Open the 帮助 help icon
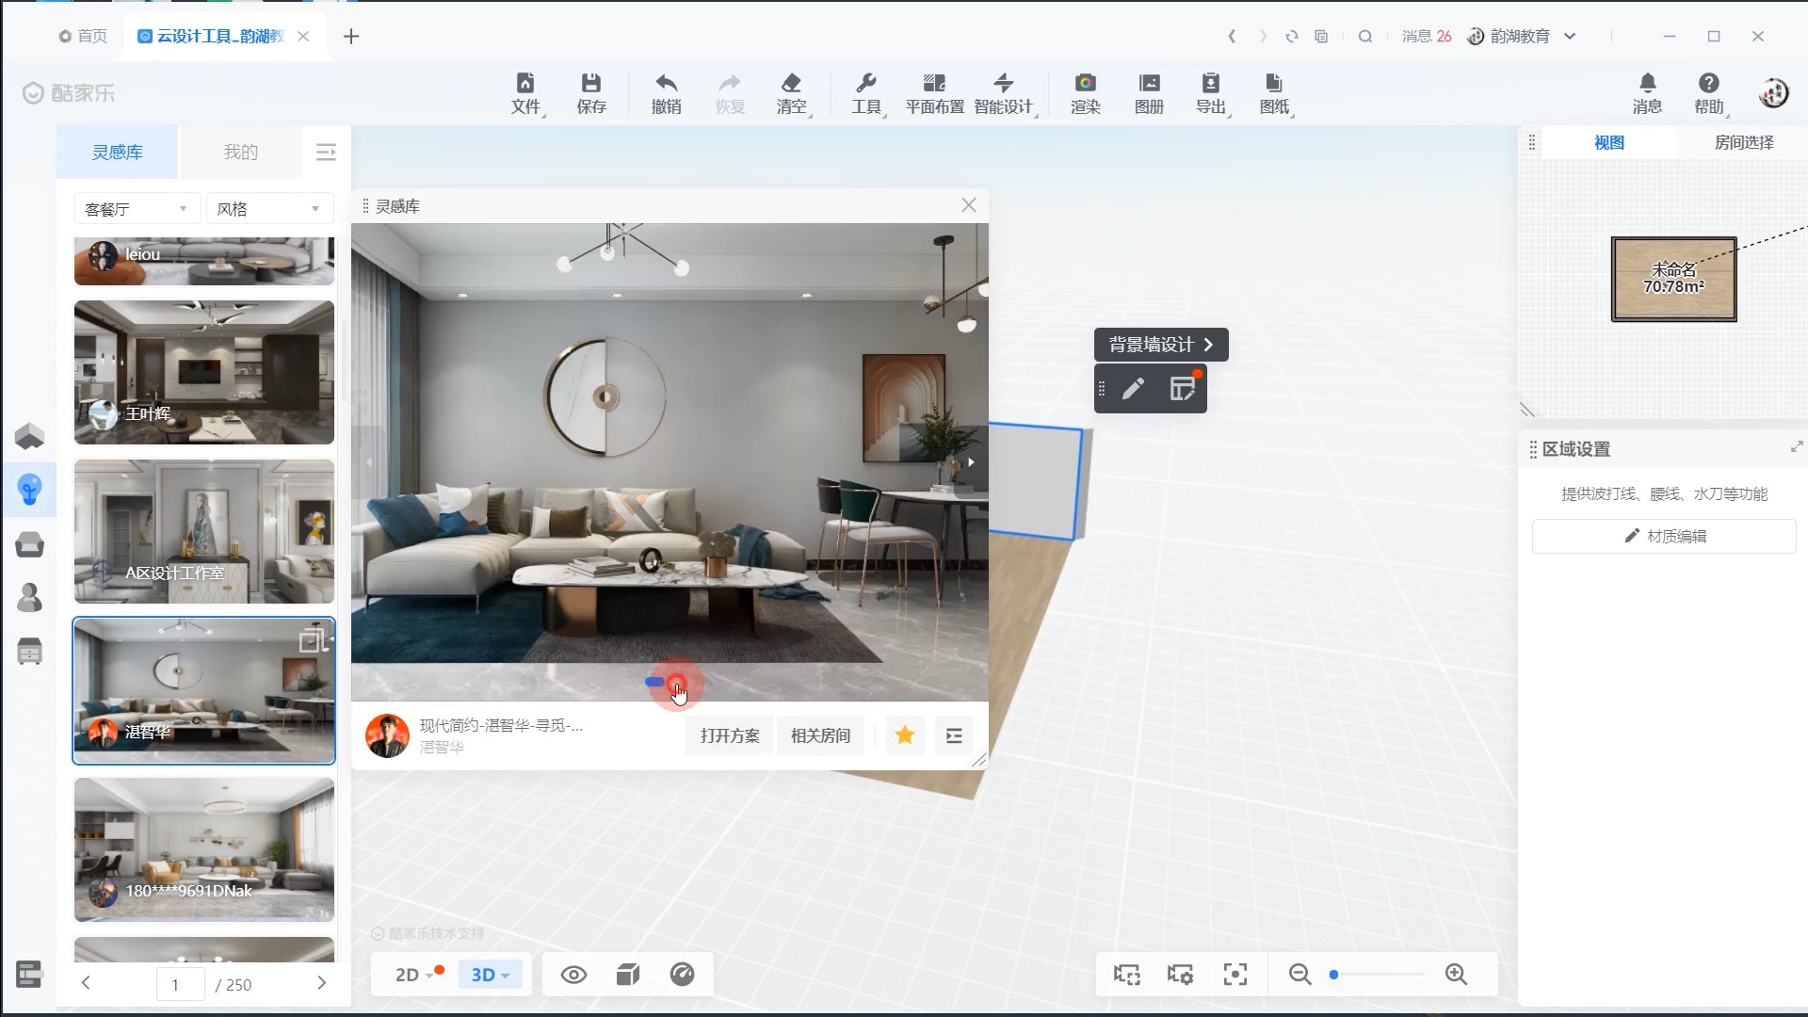 click(1709, 93)
